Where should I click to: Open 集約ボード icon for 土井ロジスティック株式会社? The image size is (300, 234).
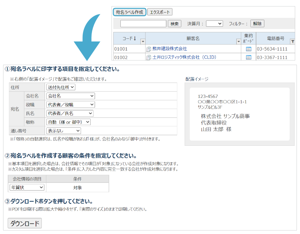pos(248,57)
